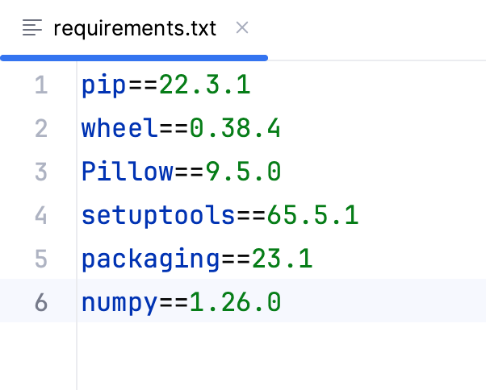This screenshot has height=390, width=486.
Task: Click the 65.5.1 version number
Action: click(x=312, y=215)
